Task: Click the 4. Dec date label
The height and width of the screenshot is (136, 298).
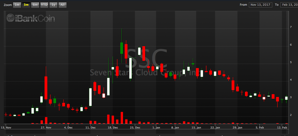Action: [x=68, y=128]
